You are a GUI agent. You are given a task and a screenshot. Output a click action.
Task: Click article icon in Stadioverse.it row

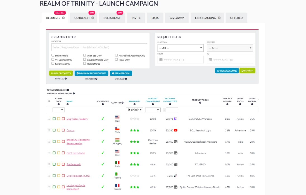[x=176, y=164]
